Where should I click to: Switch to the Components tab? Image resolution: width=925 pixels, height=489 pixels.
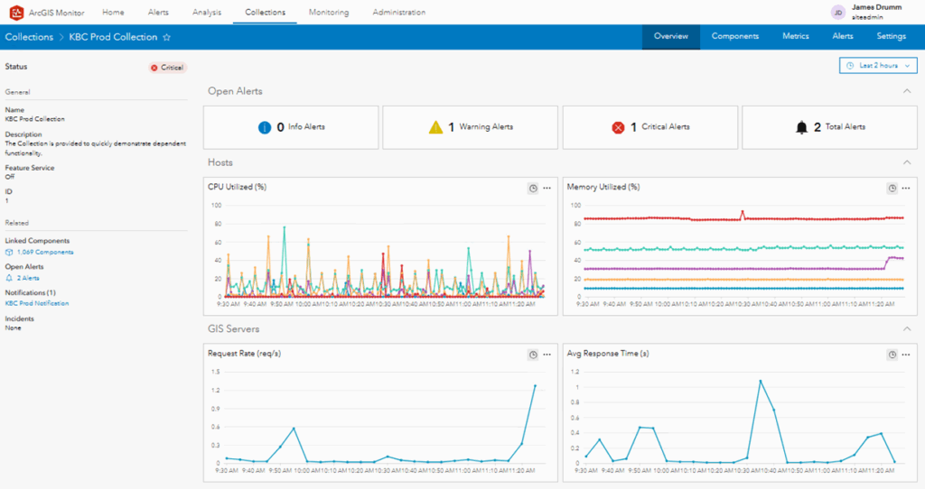tap(734, 37)
